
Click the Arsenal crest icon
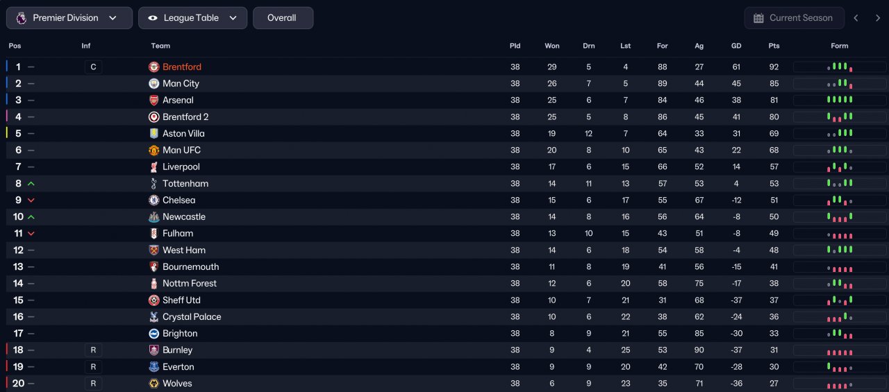154,101
